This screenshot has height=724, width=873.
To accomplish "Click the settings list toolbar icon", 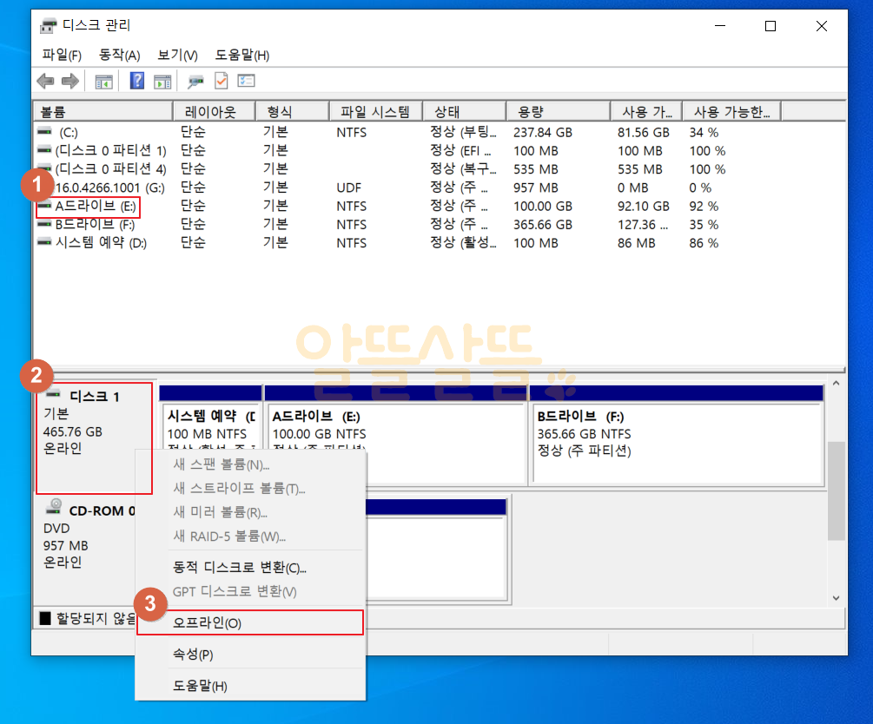I will click(246, 82).
